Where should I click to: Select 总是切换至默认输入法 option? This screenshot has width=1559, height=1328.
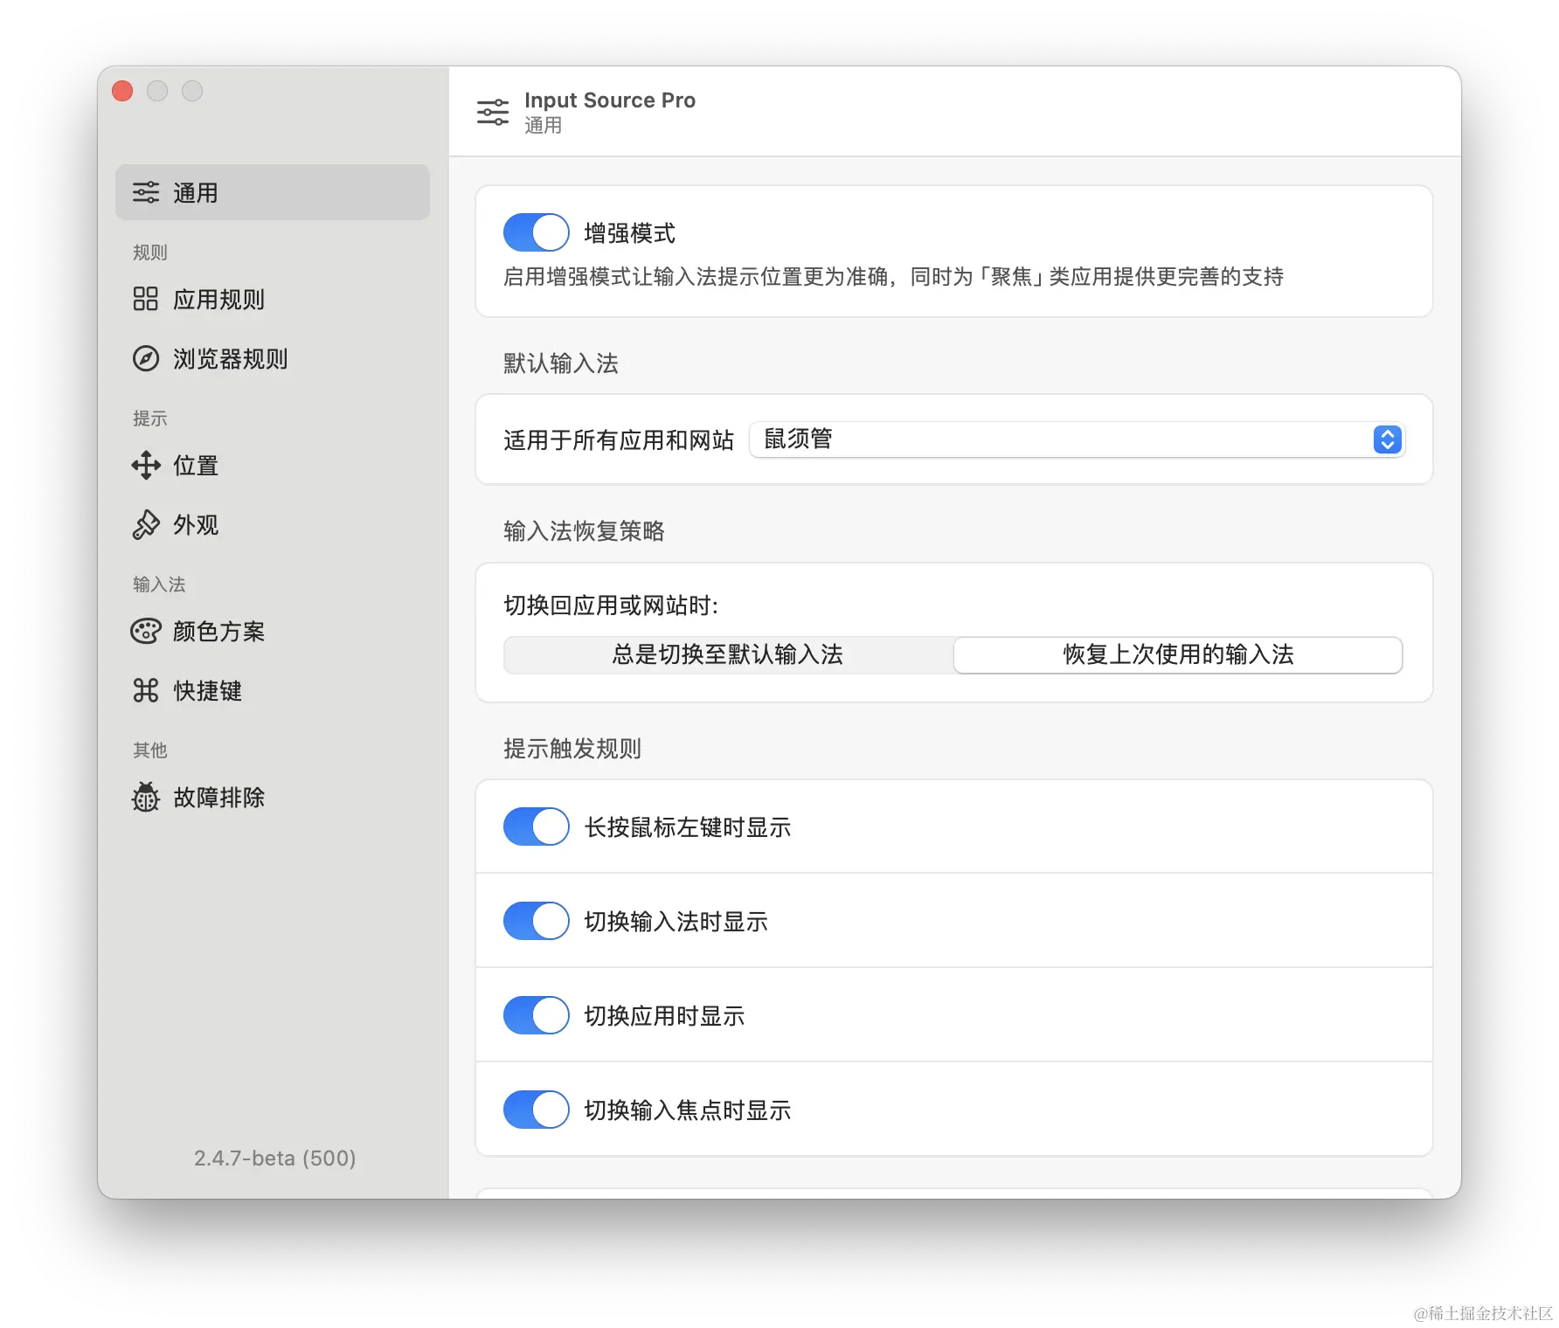point(727,654)
